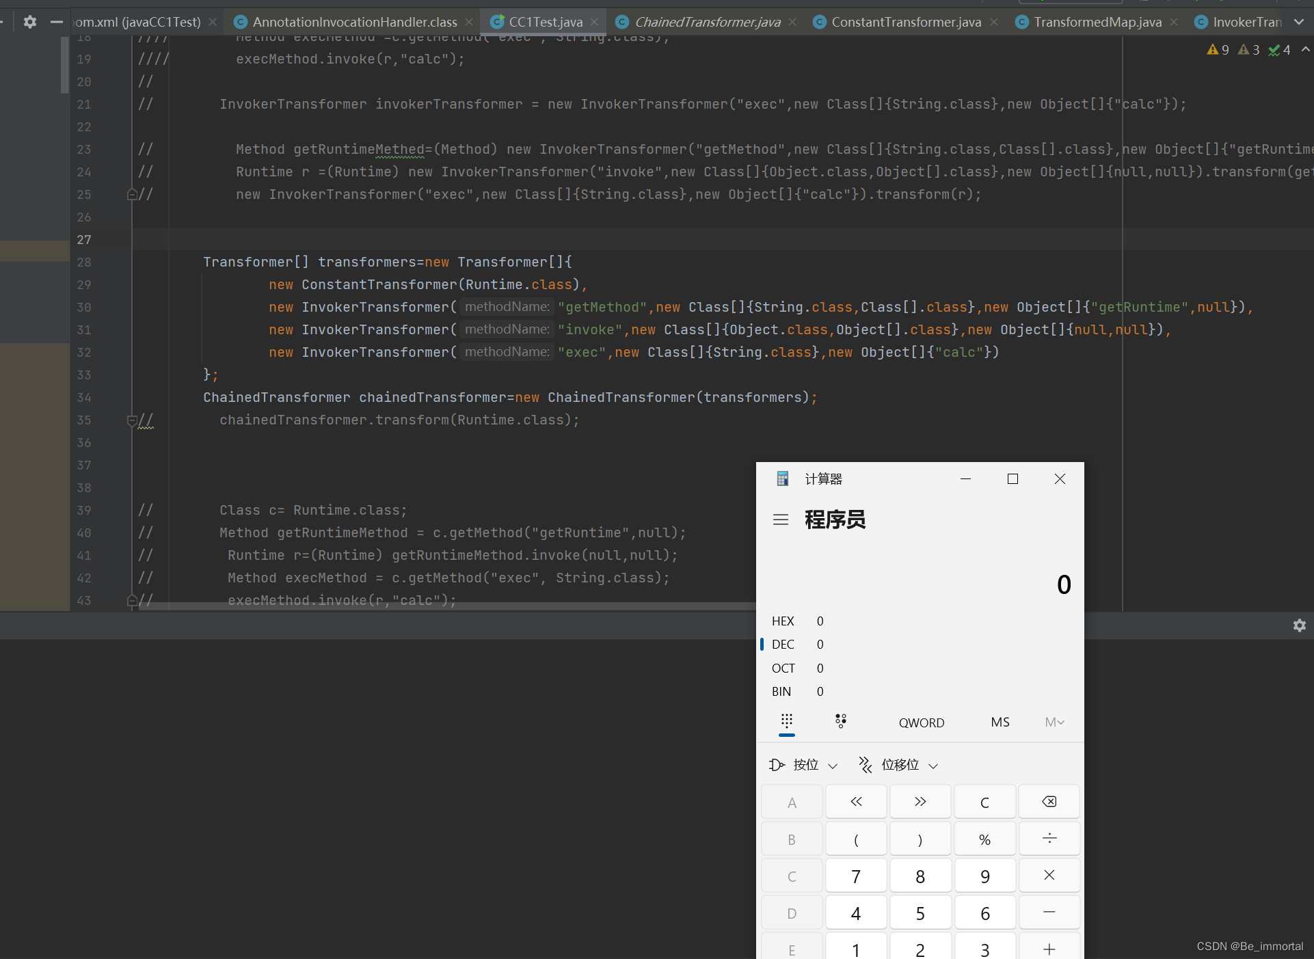Viewport: 1314px width, 959px height.
Task: Click left shift << button
Action: (x=856, y=802)
